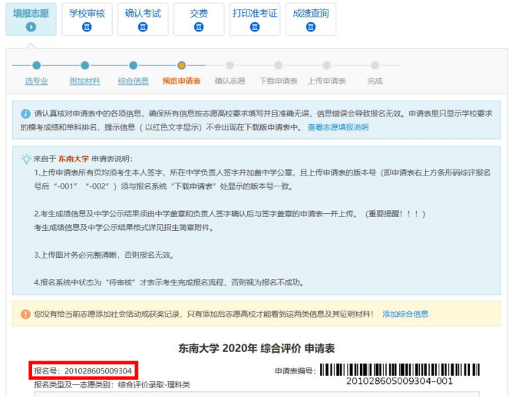Select the 交费 stage tab
Viewport: 512px width, 405px height.
pos(199,19)
